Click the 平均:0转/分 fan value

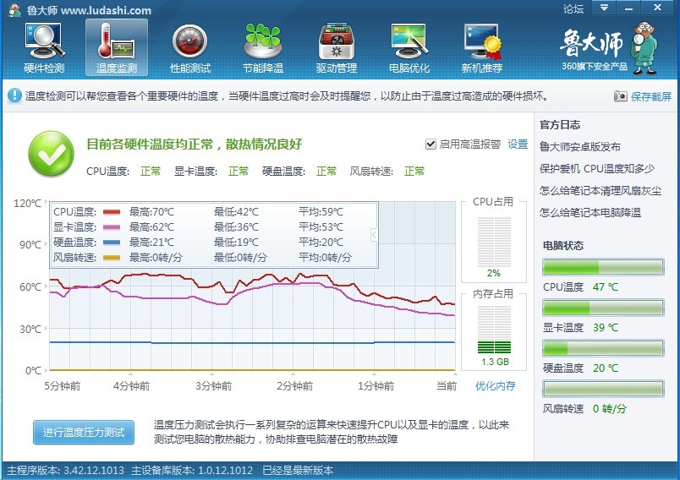point(325,258)
